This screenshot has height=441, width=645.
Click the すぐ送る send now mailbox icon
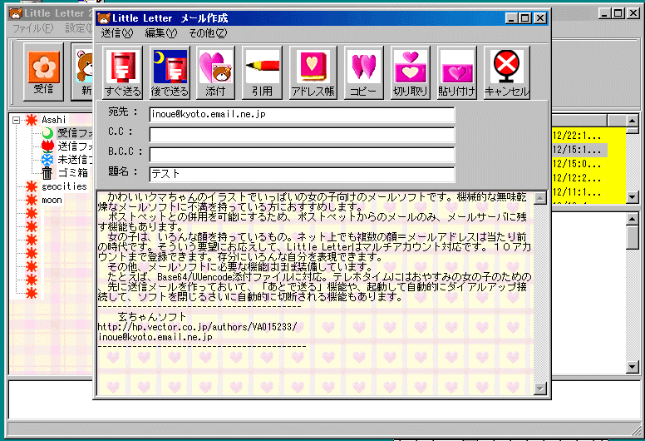tap(122, 72)
